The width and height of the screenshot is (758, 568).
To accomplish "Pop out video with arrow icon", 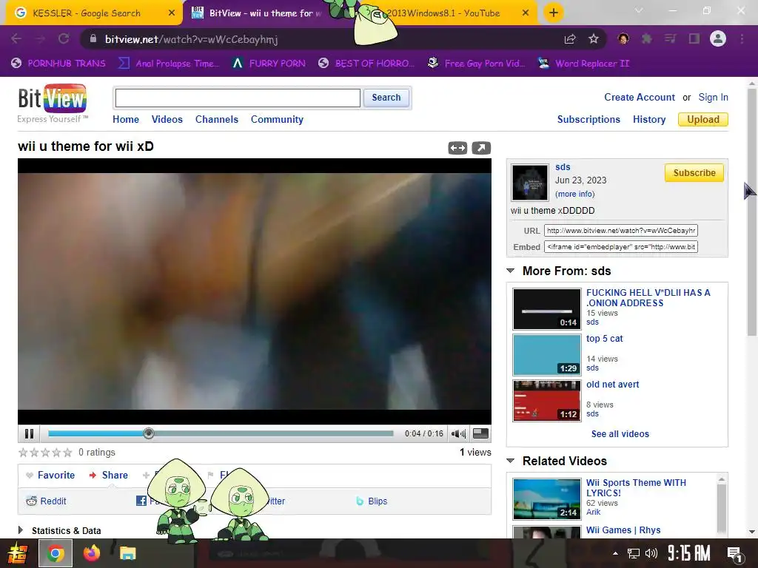I will [481, 148].
